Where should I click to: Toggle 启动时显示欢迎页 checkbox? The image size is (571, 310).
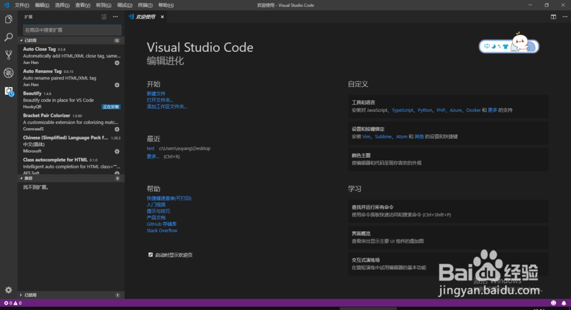coord(150,255)
